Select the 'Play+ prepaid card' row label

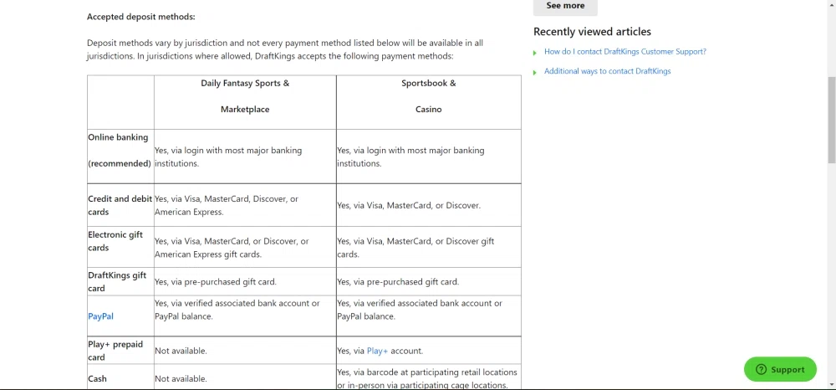pyautogui.click(x=115, y=351)
